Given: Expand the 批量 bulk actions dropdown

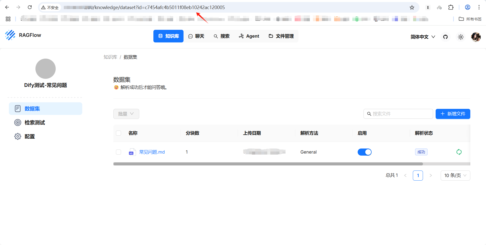Looking at the screenshot, I should point(126,114).
